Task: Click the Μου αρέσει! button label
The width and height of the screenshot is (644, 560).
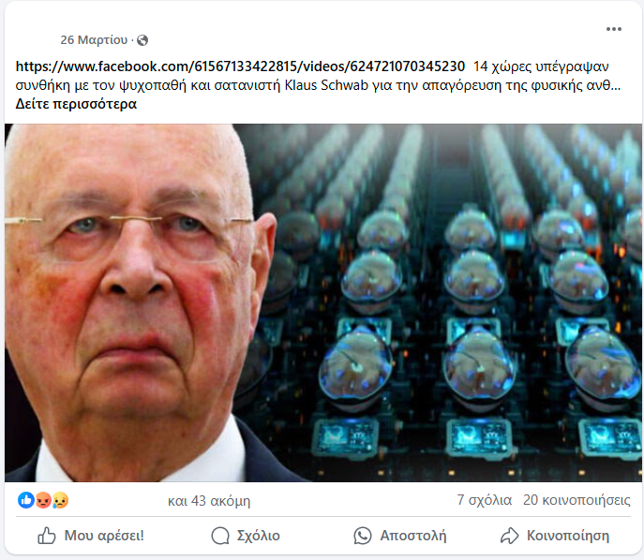Action: [104, 536]
